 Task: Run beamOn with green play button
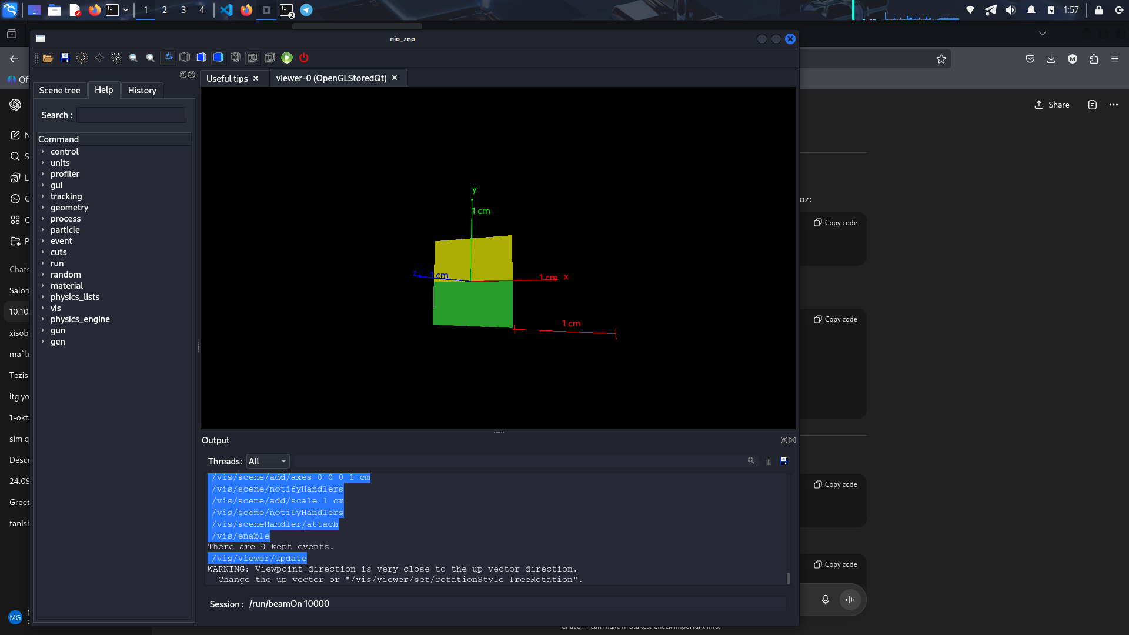tap(287, 58)
